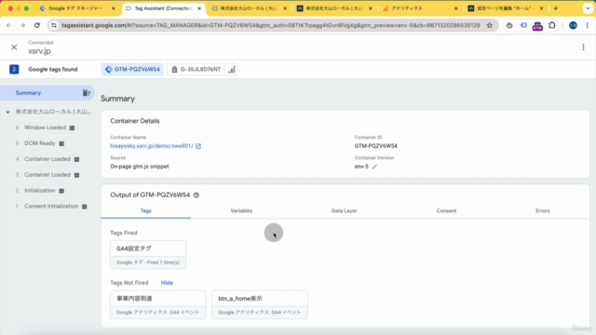This screenshot has height=335, width=596.
Task: Switch to the Variables tab
Action: click(x=241, y=211)
